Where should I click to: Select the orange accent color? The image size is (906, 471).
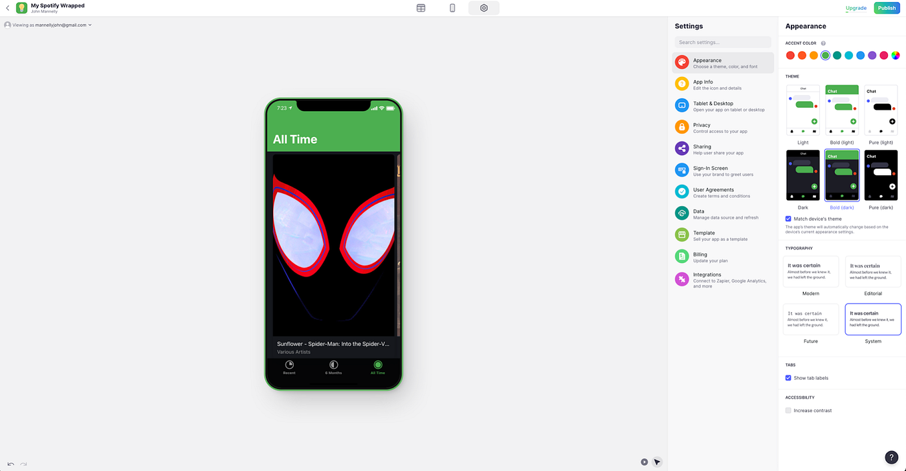pyautogui.click(x=813, y=56)
